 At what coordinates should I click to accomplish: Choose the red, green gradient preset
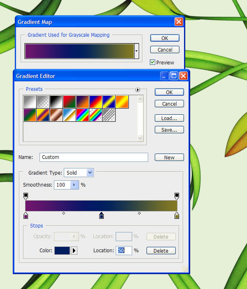coord(69,102)
